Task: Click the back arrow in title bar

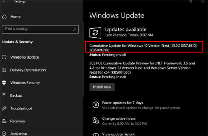Action: pos(4,2)
